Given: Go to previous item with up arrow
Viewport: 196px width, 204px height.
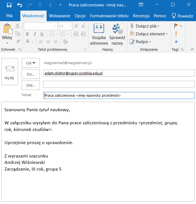Looking at the screenshot, I should (40, 5).
